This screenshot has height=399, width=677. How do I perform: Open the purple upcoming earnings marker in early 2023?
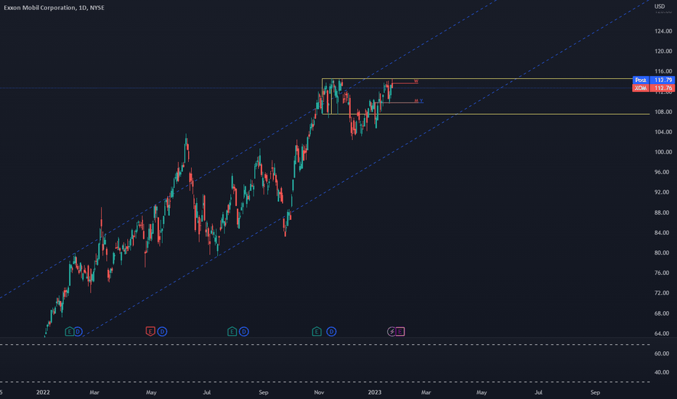(x=400, y=332)
